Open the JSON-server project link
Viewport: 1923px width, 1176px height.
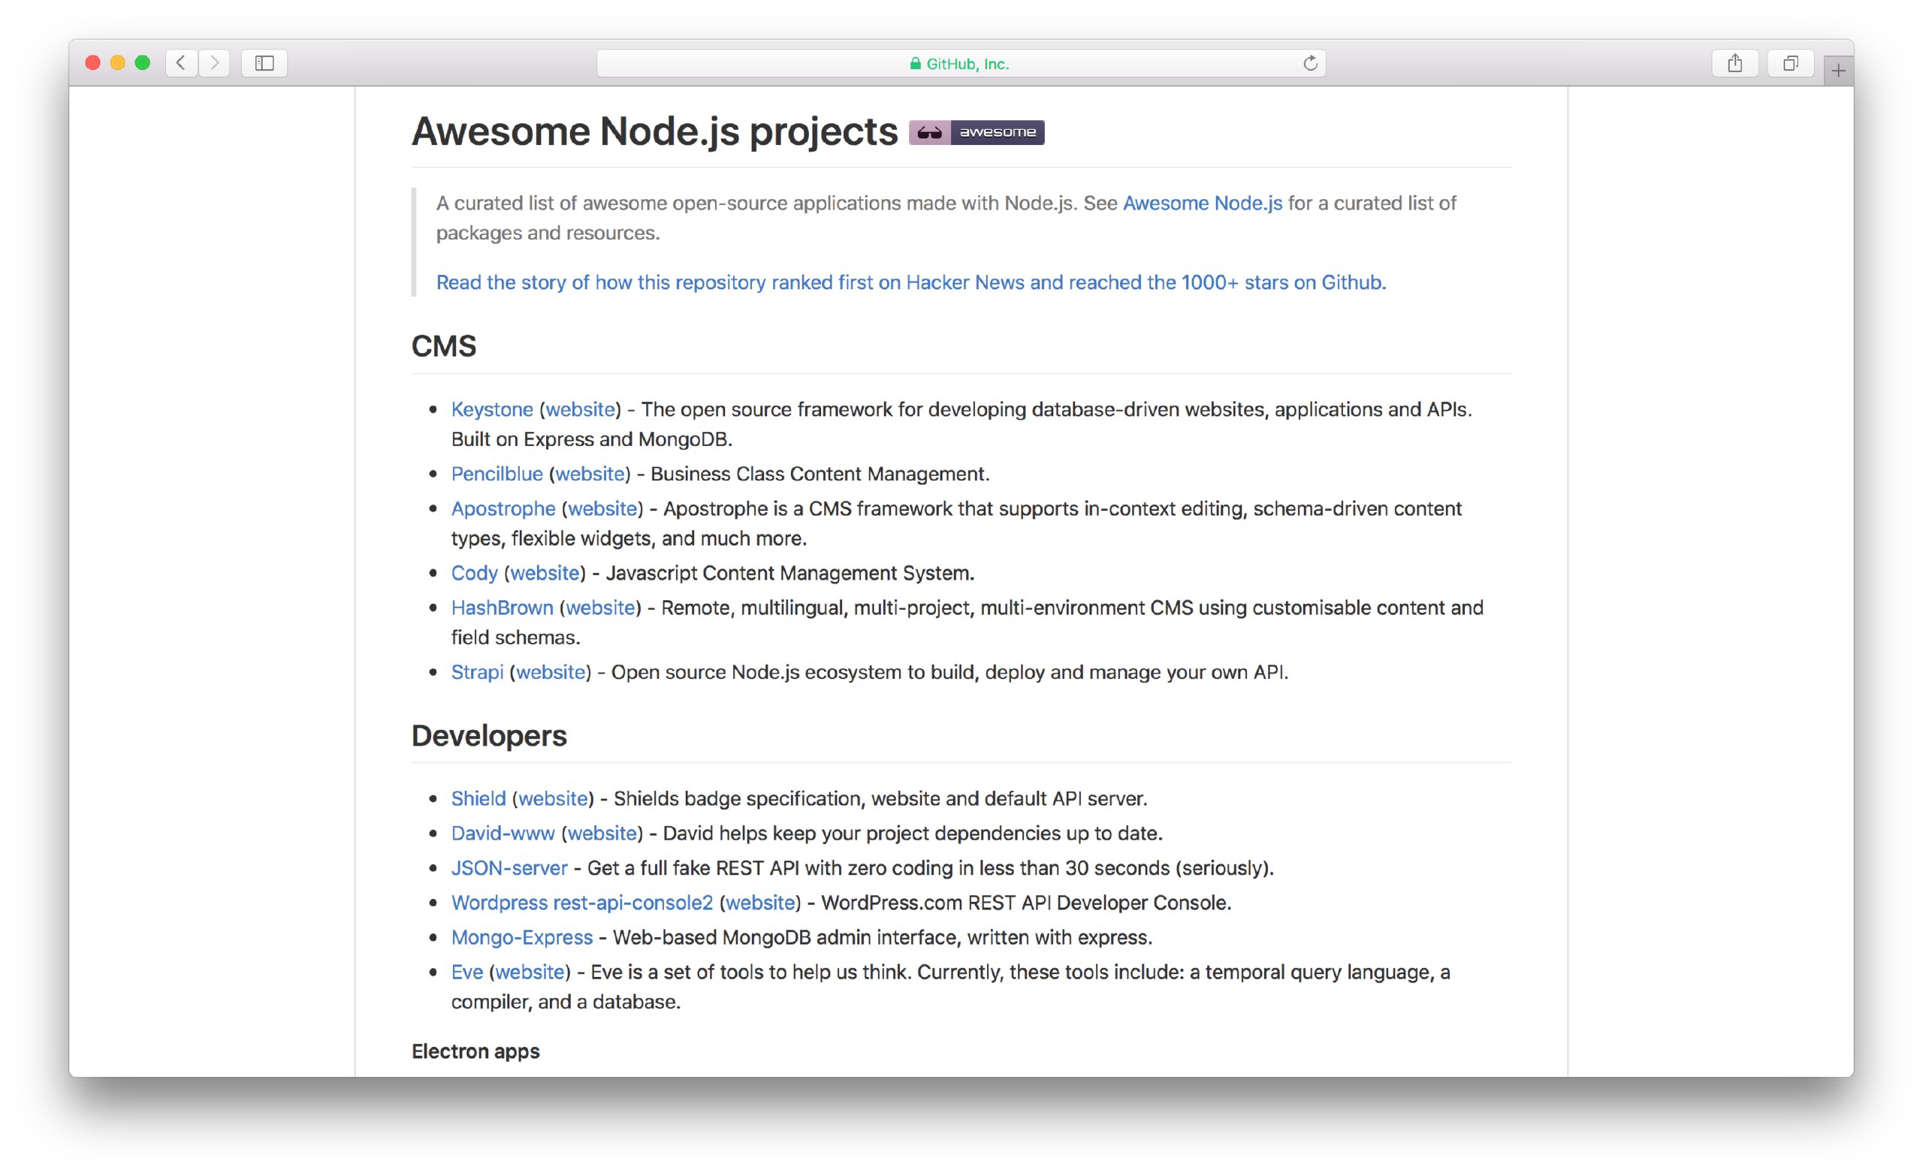[509, 869]
